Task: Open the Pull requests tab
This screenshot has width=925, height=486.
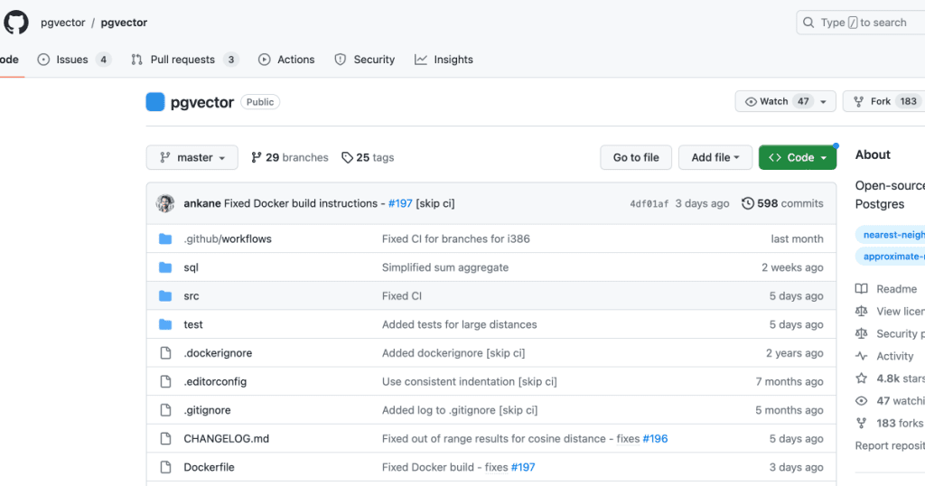Action: click(184, 60)
